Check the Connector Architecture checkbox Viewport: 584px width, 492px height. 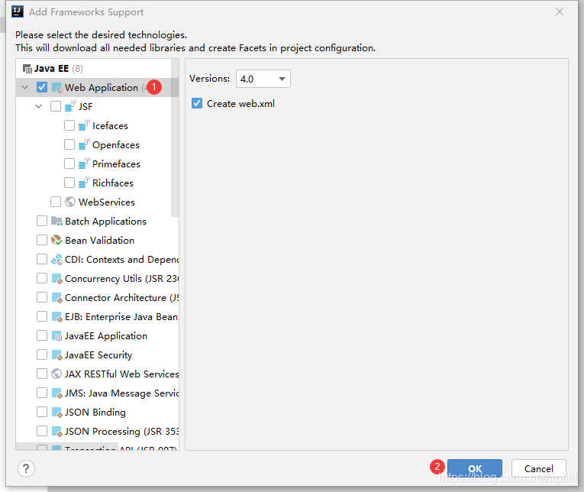pyautogui.click(x=42, y=297)
